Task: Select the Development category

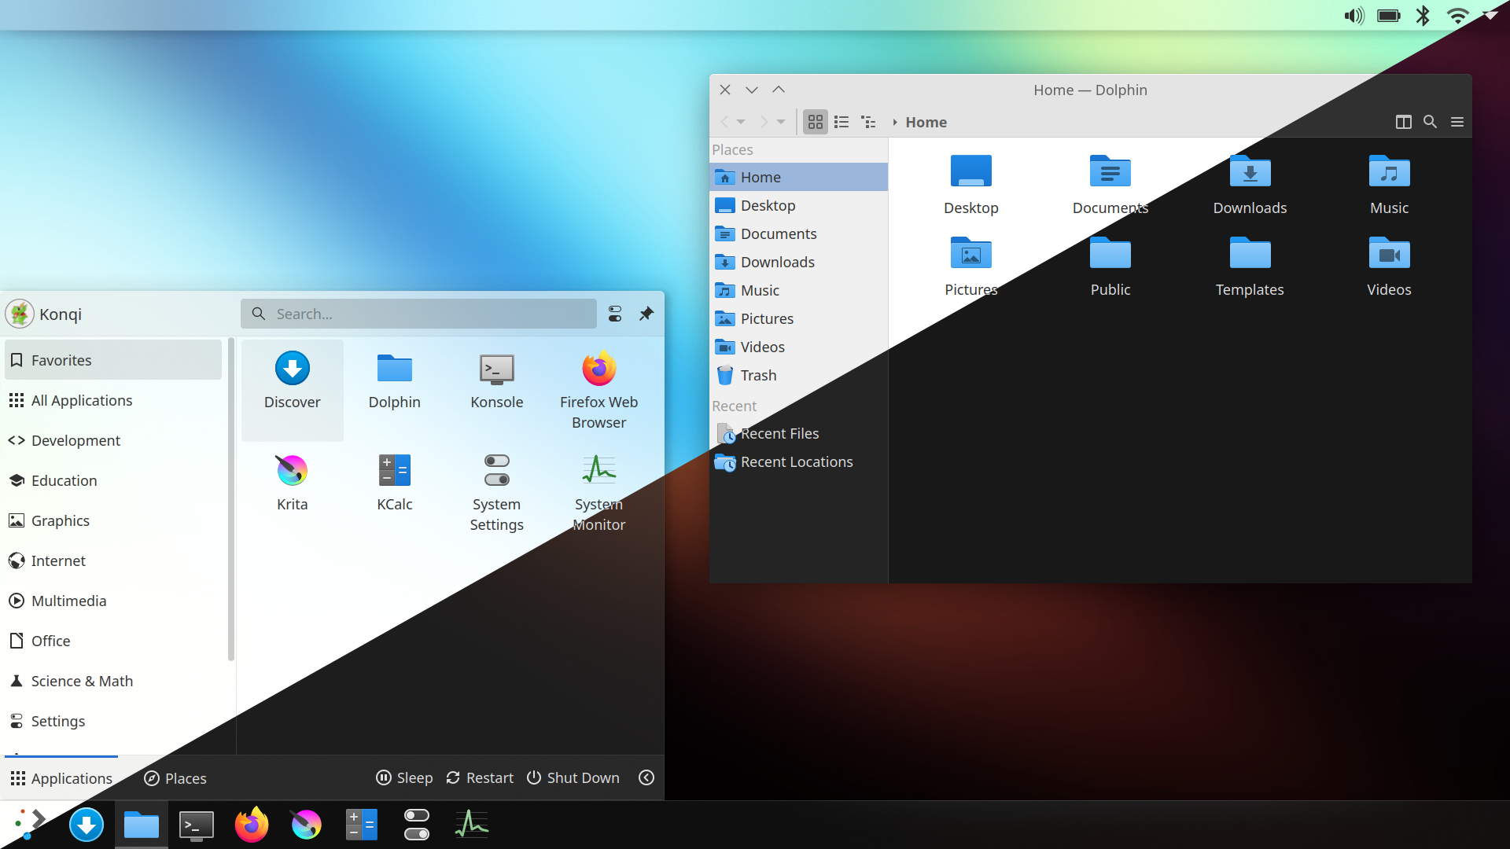Action: pos(113,440)
